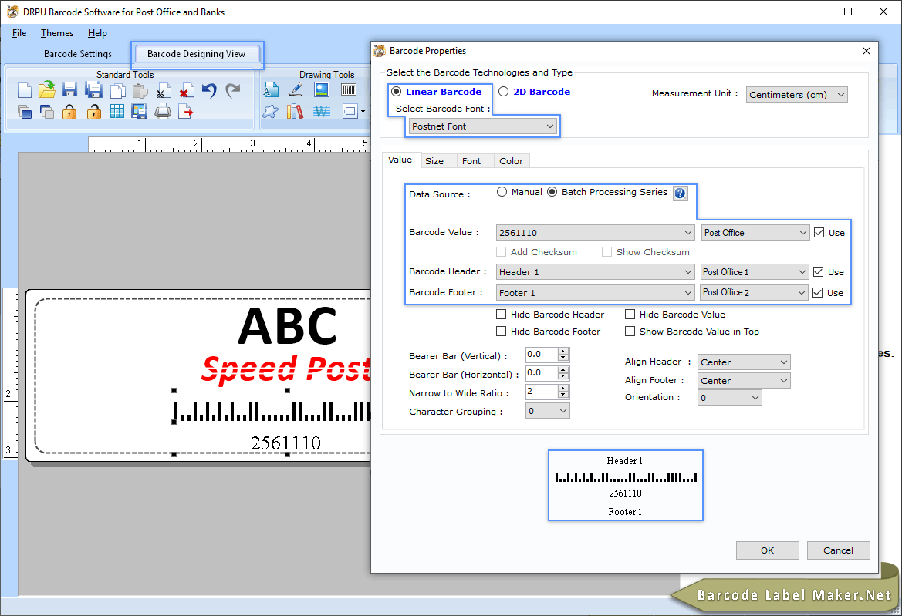Image resolution: width=902 pixels, height=616 pixels.
Task: Save label as image icon
Action: pyautogui.click(x=139, y=112)
